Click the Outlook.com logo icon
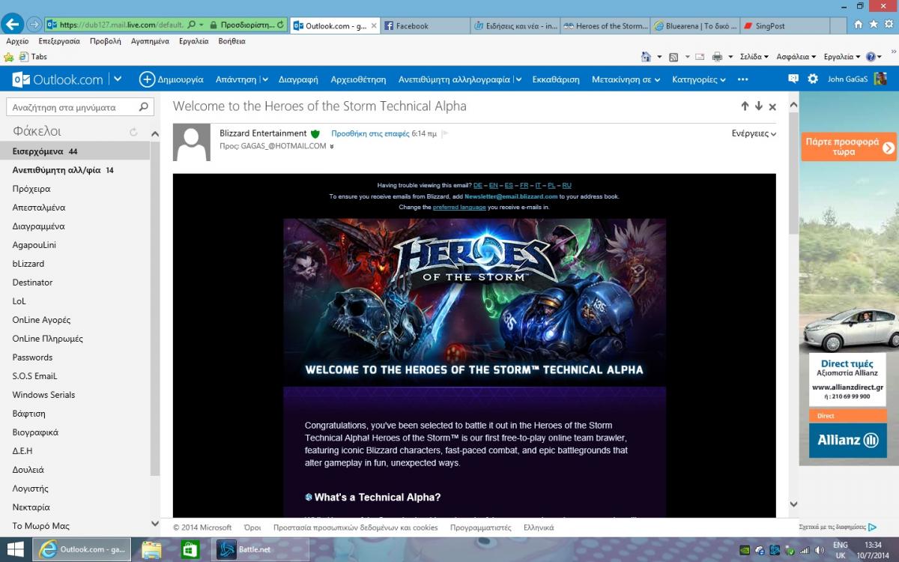The image size is (899, 562). coord(22,79)
